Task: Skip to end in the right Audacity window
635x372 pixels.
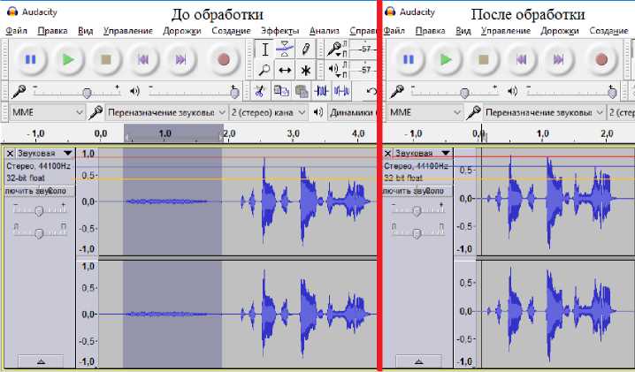Action: [x=558, y=60]
